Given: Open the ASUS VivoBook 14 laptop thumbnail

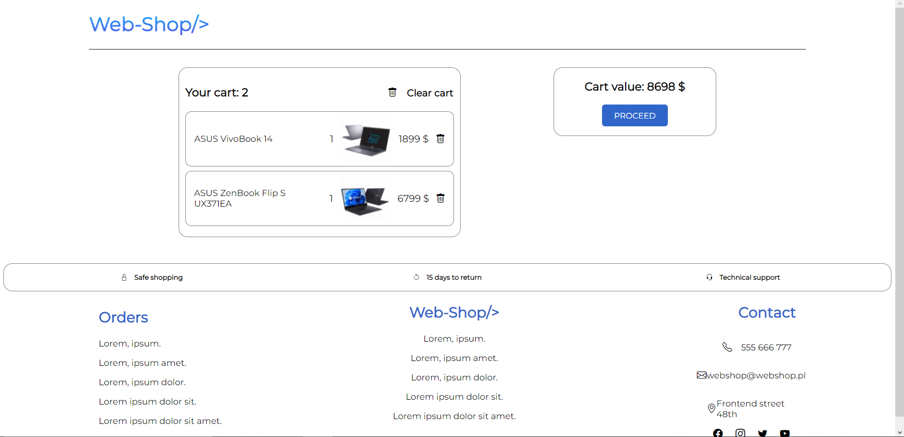Looking at the screenshot, I should pyautogui.click(x=366, y=139).
